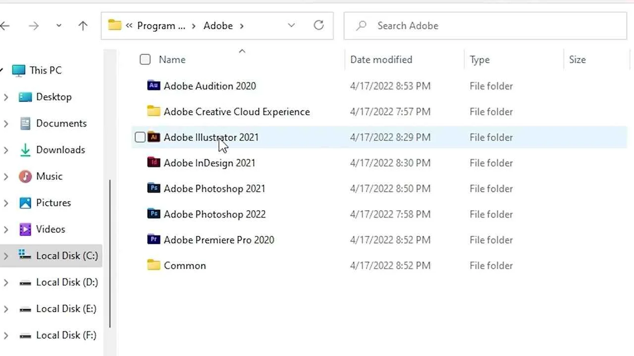634x356 pixels.
Task: Click the Local Disk (F:) drive icon
Action: (25, 336)
